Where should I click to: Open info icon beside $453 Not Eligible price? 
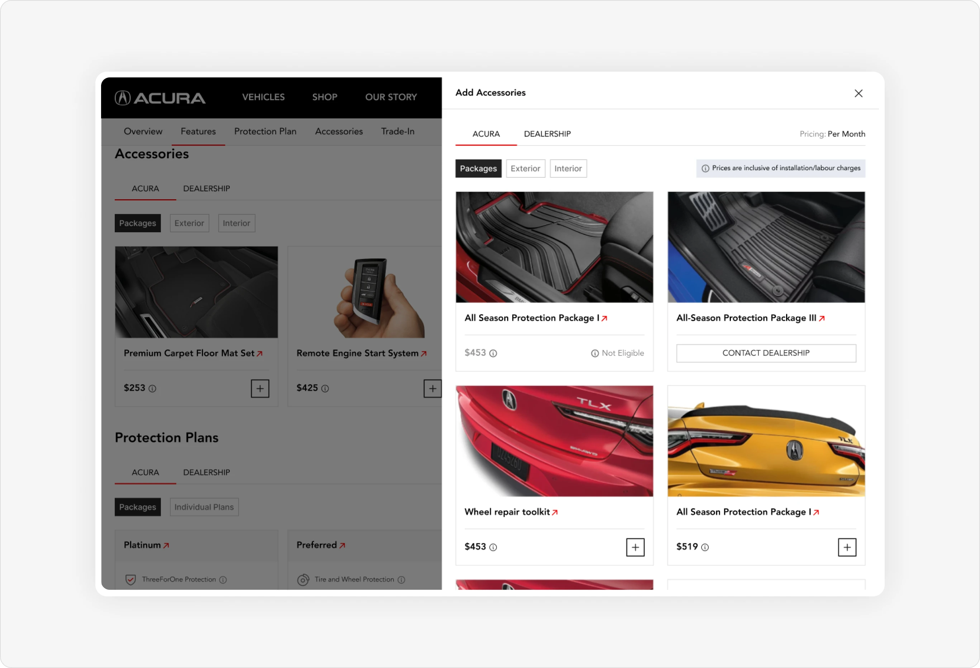click(x=493, y=353)
